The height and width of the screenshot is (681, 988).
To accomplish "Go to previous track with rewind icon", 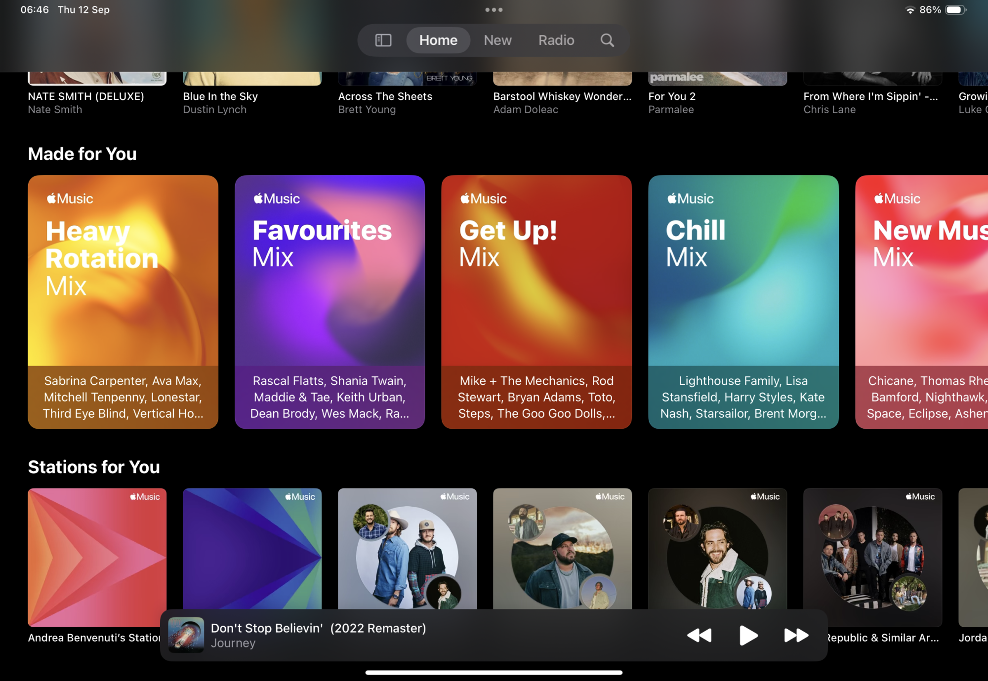I will coord(699,635).
